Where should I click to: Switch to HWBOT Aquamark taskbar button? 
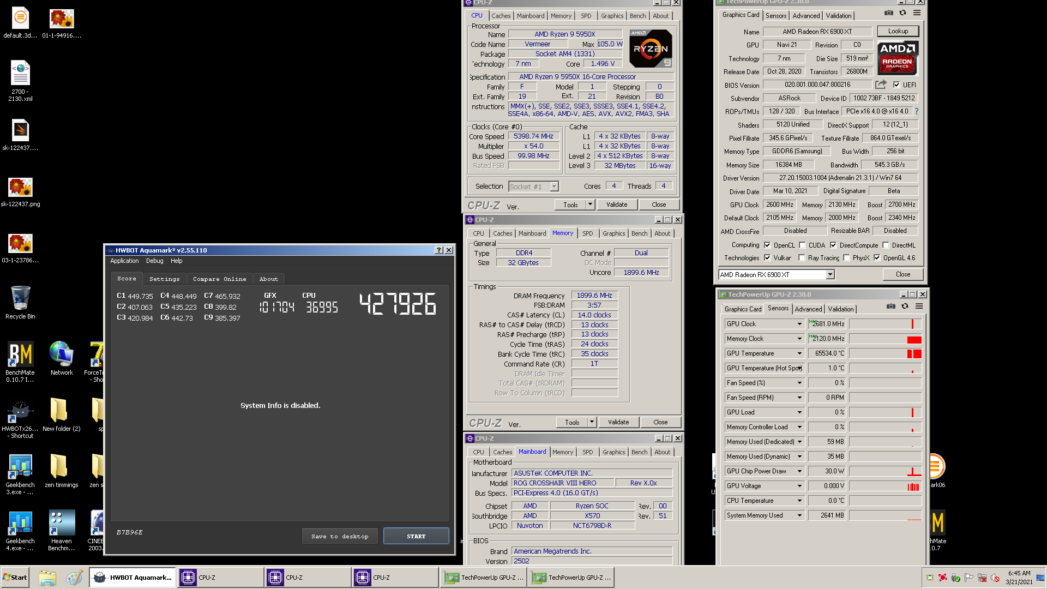click(x=133, y=578)
